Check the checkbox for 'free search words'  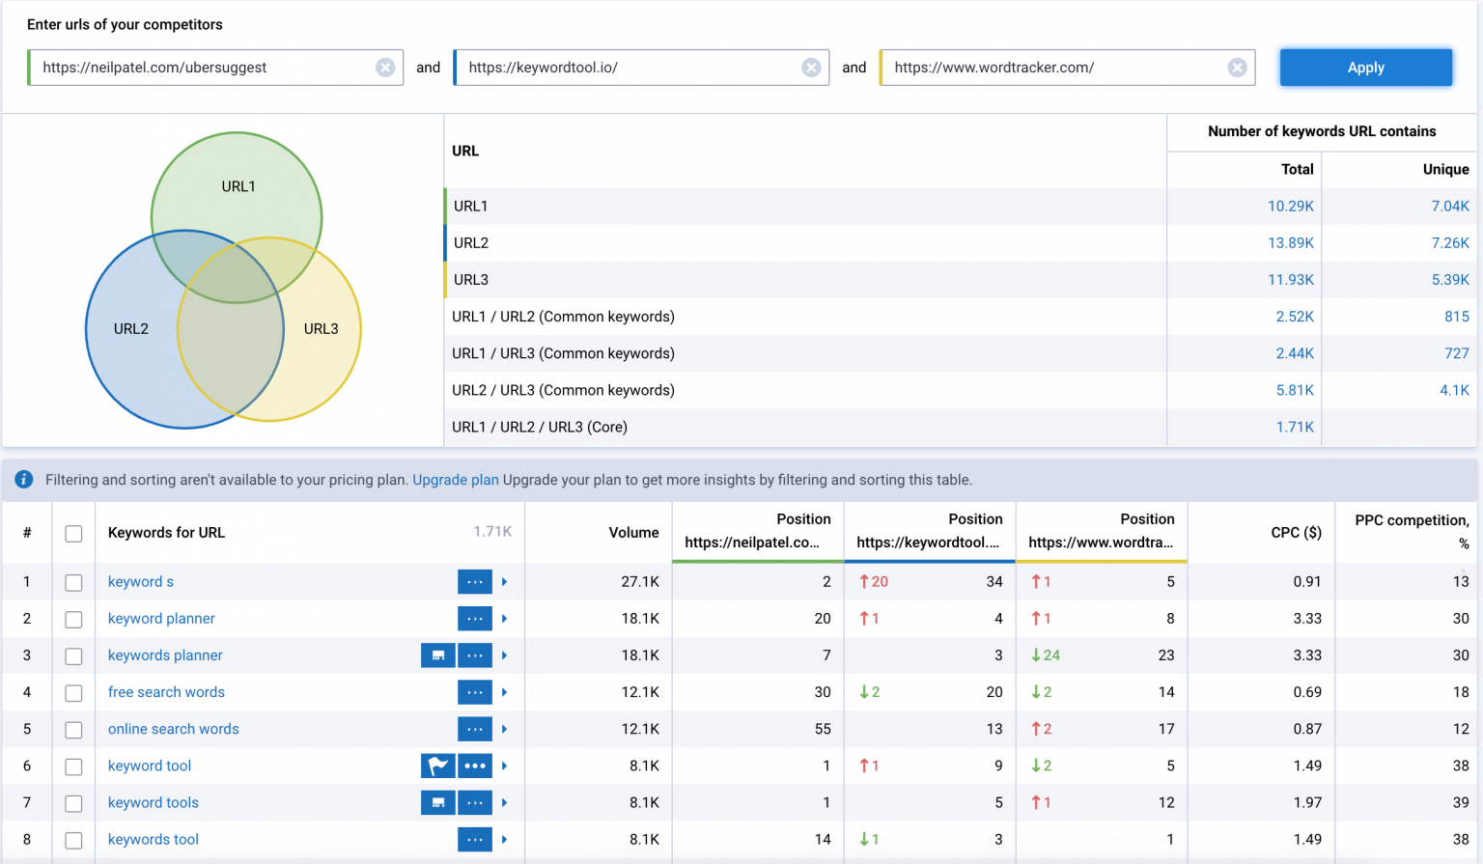pos(73,692)
